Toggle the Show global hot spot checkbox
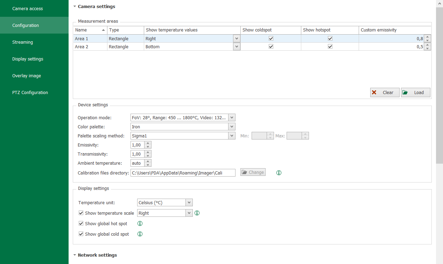Image resolution: width=443 pixels, height=264 pixels. [x=81, y=223]
